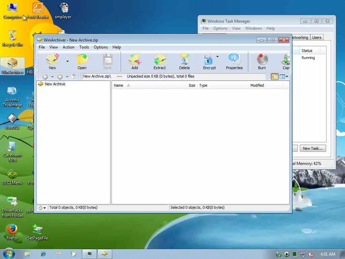The image size is (345, 259).
Task: Click the greyed Save toolbar icon
Action: coord(107,62)
